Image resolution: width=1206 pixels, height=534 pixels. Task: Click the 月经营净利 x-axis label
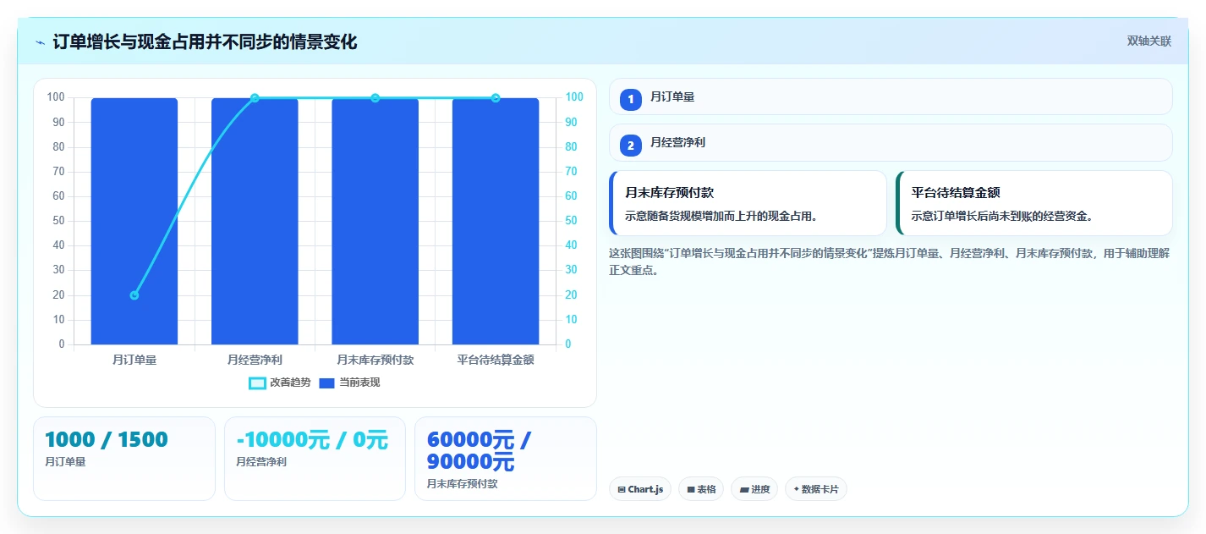255,360
